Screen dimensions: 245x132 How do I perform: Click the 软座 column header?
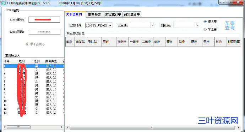(184, 42)
